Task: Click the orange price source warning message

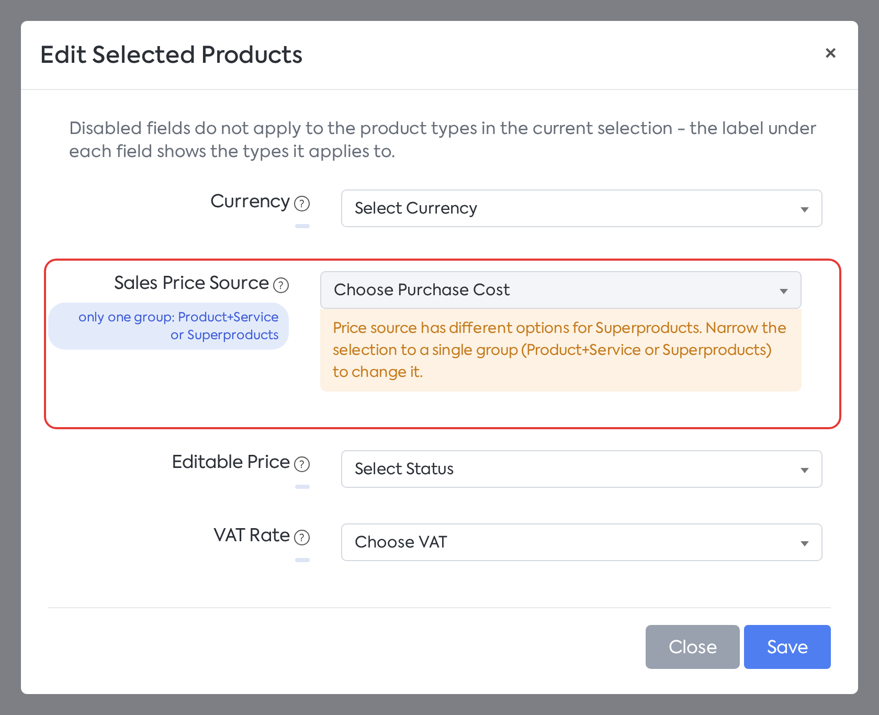Action: coord(560,350)
